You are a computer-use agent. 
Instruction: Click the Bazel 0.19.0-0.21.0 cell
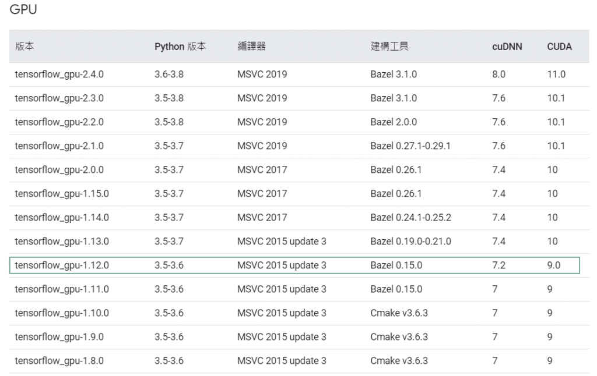pyautogui.click(x=411, y=242)
